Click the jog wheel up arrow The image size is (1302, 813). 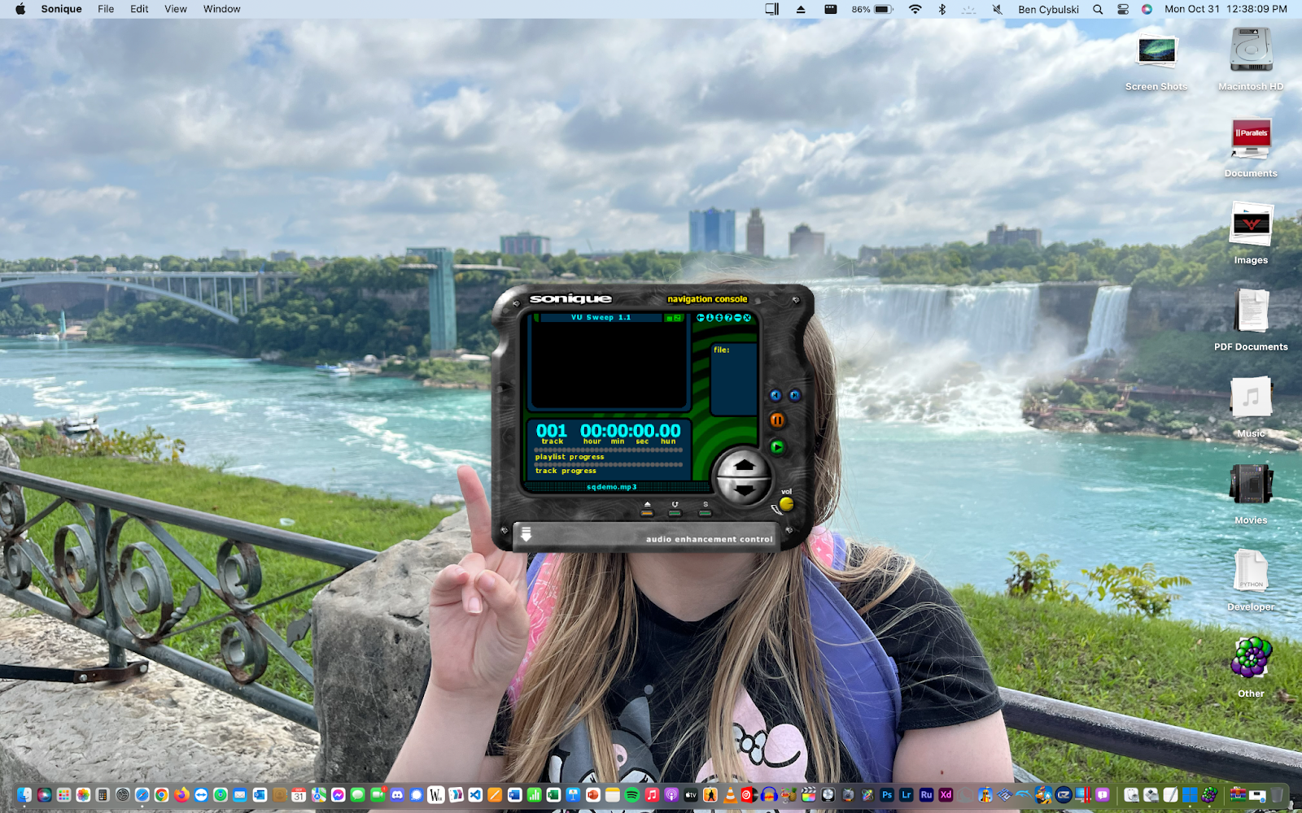pyautogui.click(x=745, y=465)
